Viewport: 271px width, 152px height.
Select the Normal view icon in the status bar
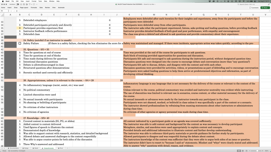pos(239,151)
